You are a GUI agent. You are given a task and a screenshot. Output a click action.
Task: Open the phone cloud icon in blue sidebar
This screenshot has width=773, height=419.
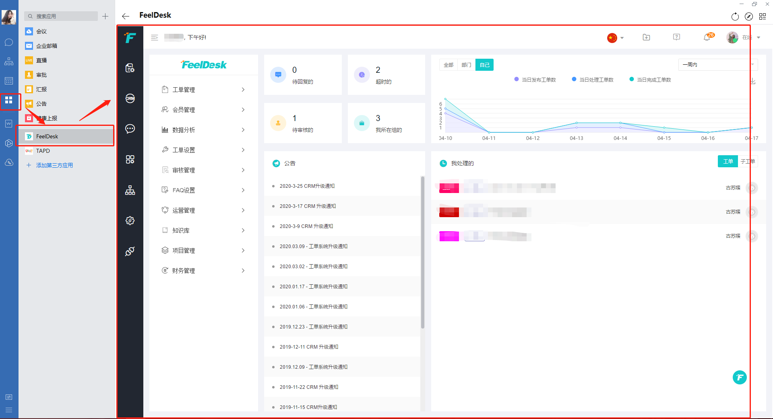[x=9, y=162]
